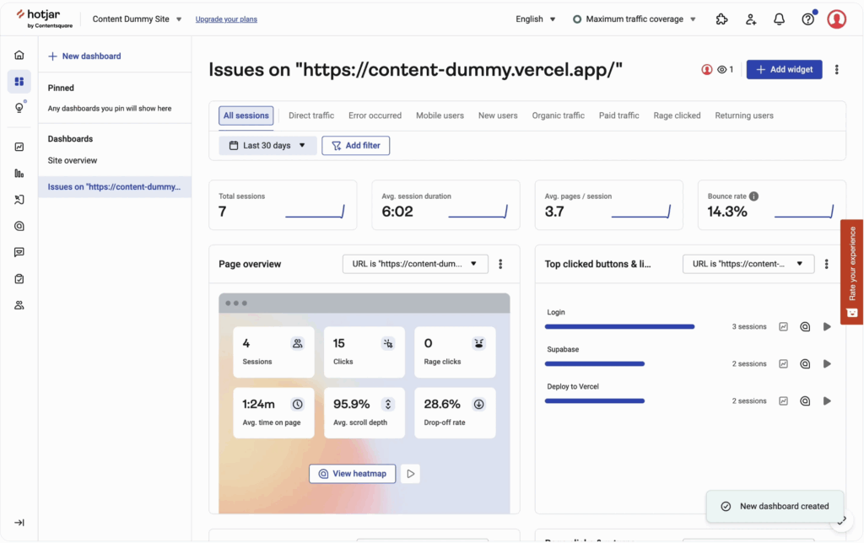Viewport: 864px width, 543px height.
Task: Open the Last 30 days date dropdown
Action: click(x=267, y=145)
